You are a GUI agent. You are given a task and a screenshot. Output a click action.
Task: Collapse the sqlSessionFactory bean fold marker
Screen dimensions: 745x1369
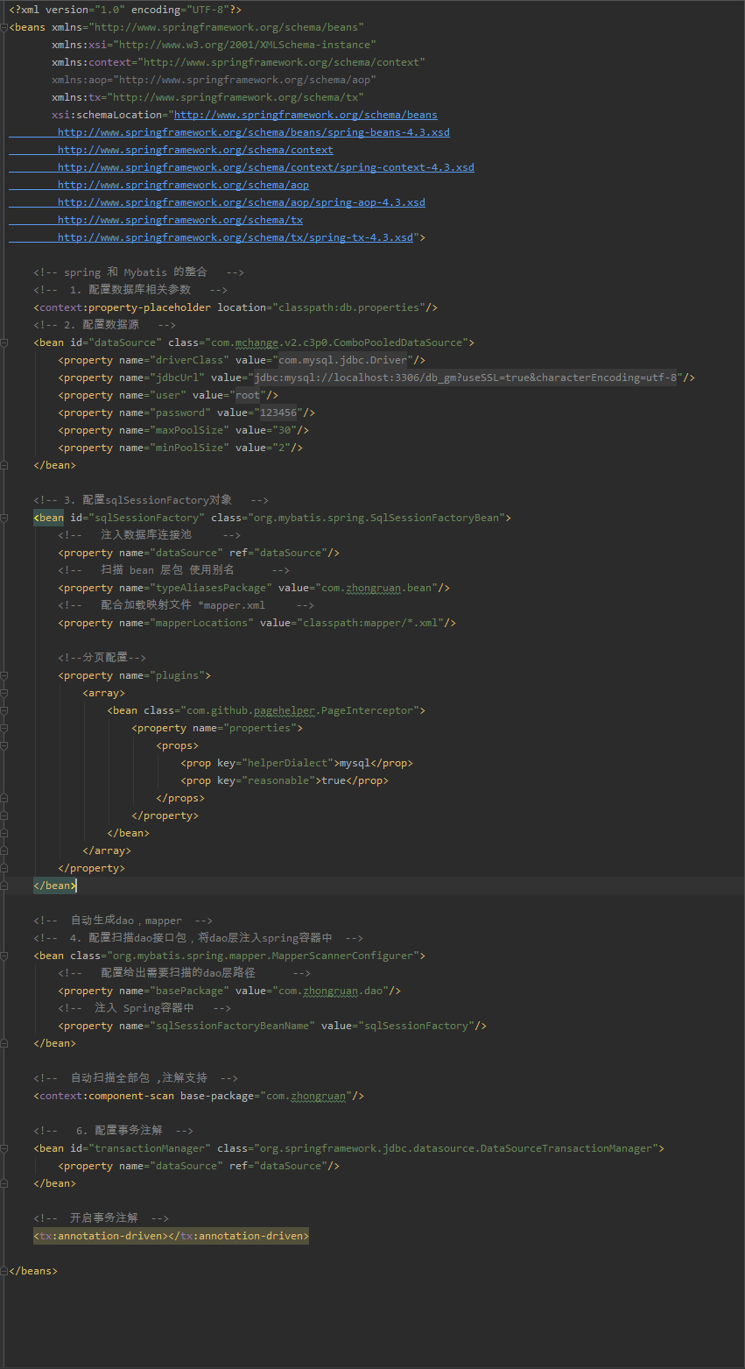4,518
